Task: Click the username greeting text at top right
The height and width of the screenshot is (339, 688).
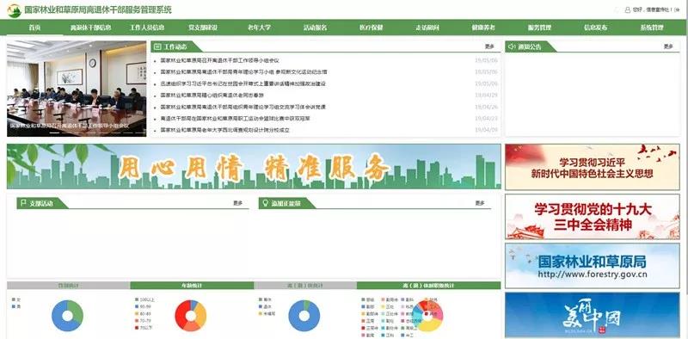Action: click(653, 9)
